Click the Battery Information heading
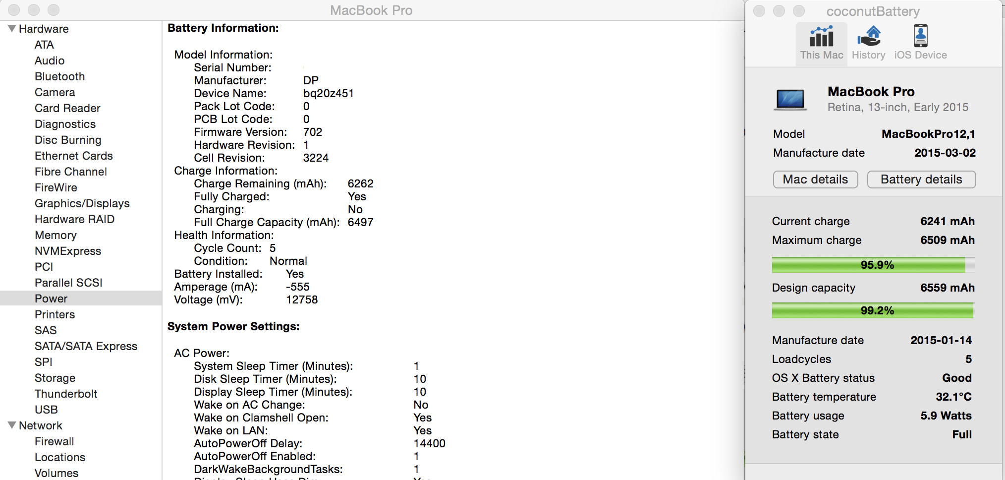Screen dimensions: 1005x480 click(223, 28)
